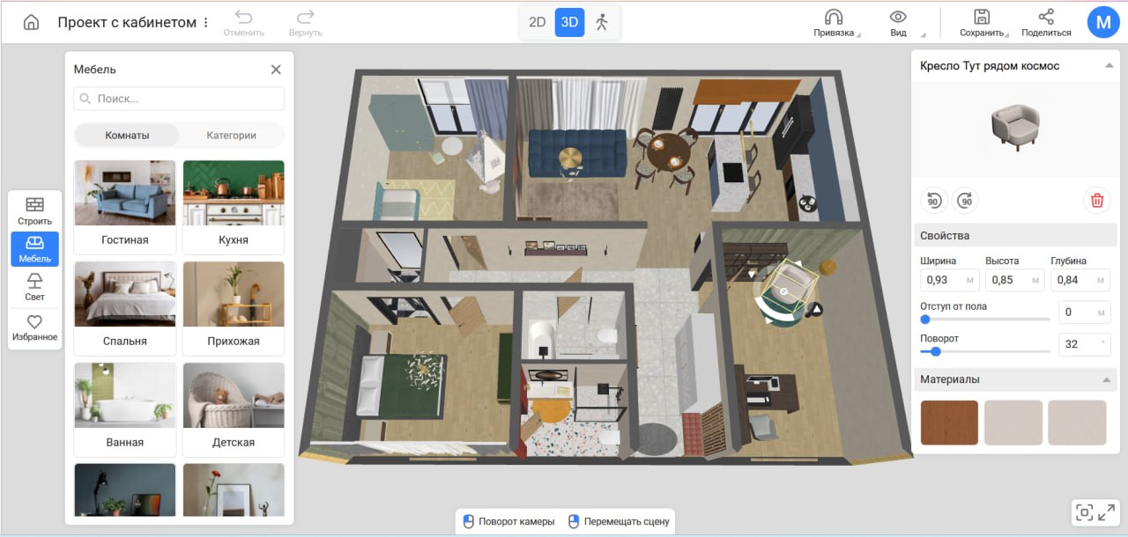Click the floor offset value field
The image size is (1128, 537).
pos(1084,313)
